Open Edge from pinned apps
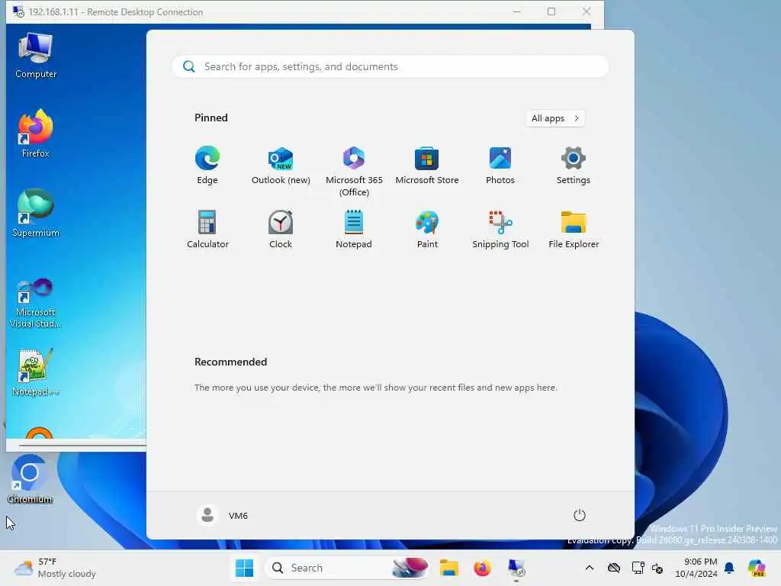This screenshot has height=586, width=781. tap(207, 166)
